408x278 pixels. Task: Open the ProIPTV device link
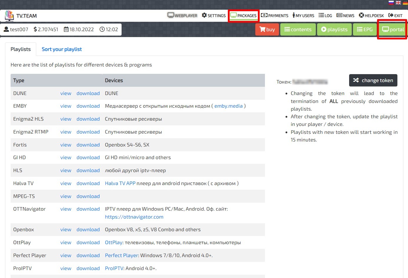pyautogui.click(x=114, y=268)
